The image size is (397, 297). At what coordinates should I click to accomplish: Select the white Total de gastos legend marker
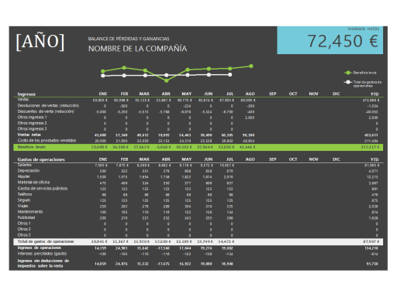[x=348, y=82]
